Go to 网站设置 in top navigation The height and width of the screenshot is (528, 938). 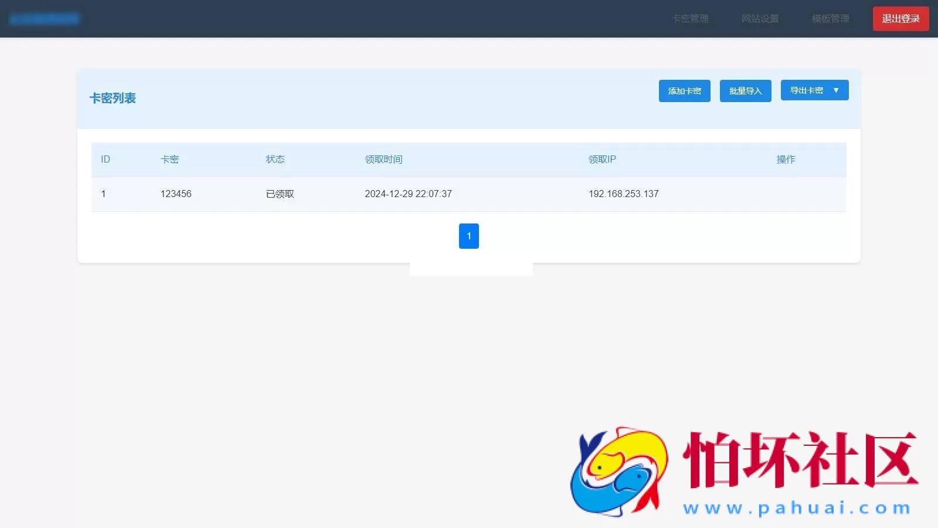click(x=760, y=19)
